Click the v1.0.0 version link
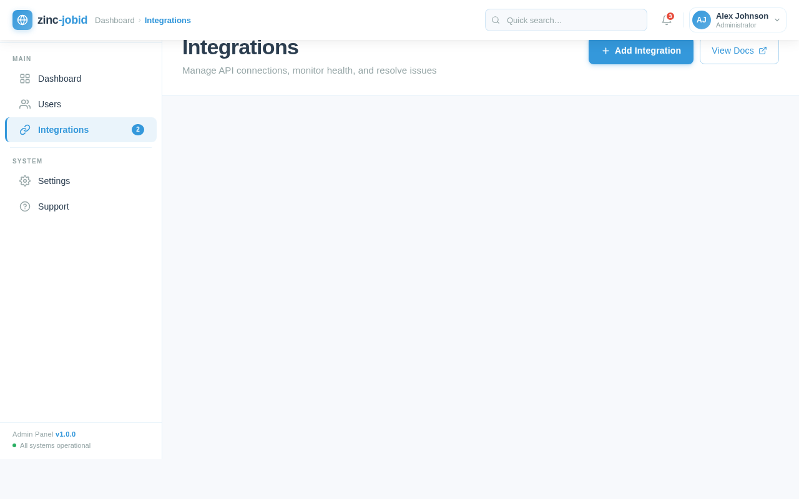Image resolution: width=799 pixels, height=499 pixels. (65, 434)
